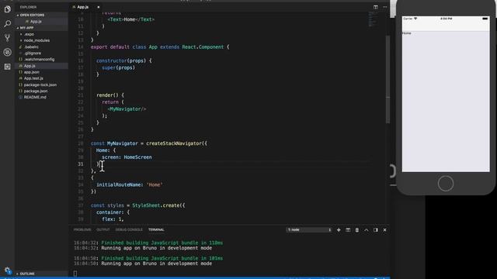The image size is (497, 279).
Task: Click the createStackNavigator call in code
Action: [x=174, y=143]
